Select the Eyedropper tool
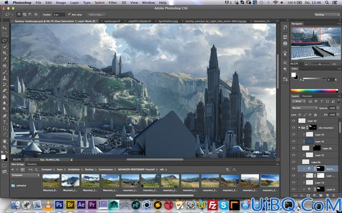This screenshot has width=342, height=213. [5, 59]
